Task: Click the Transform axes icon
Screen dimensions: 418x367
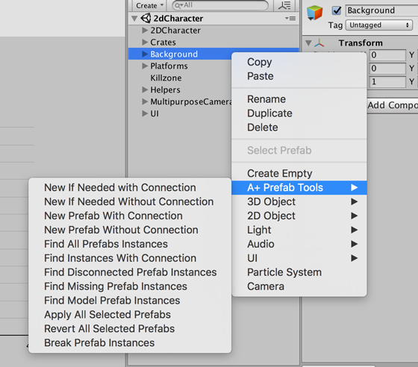Action: (x=319, y=43)
